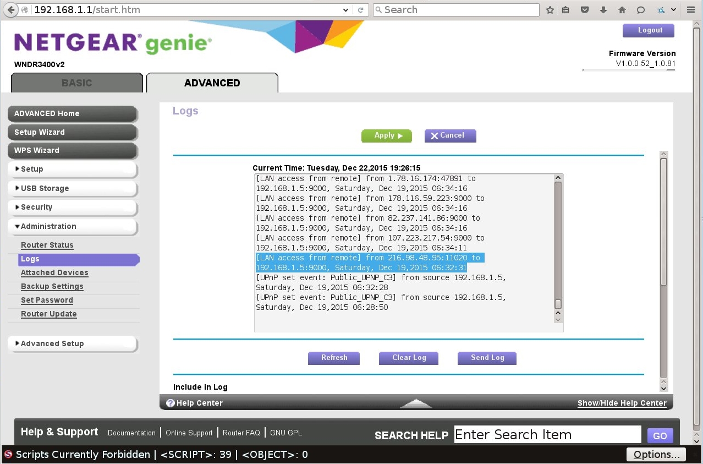703x464 pixels.
Task: Click GO to search help
Action: [x=660, y=436]
